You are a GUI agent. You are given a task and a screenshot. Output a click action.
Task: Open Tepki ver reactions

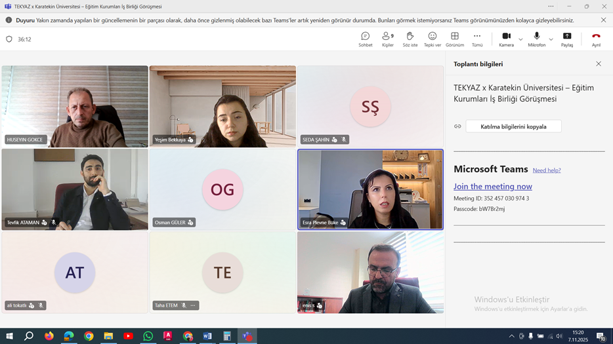click(433, 39)
